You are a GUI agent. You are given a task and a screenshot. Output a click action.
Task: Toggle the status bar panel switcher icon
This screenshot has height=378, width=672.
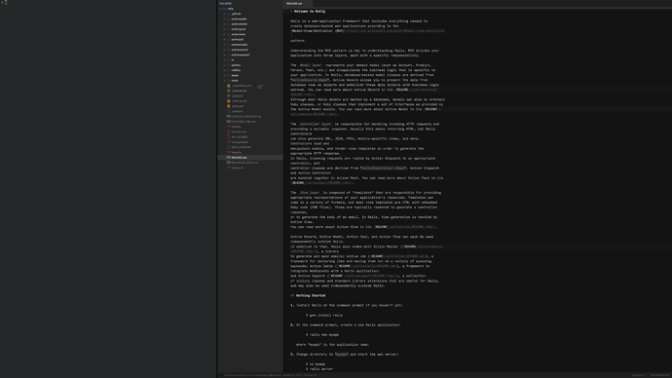[x=221, y=375]
